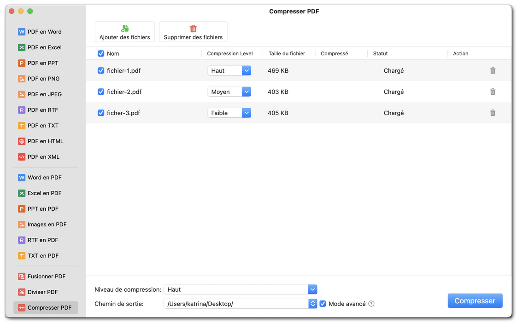The width and height of the screenshot is (517, 323).
Task: Uncheck the Nom header checkbox
Action: (x=100, y=53)
